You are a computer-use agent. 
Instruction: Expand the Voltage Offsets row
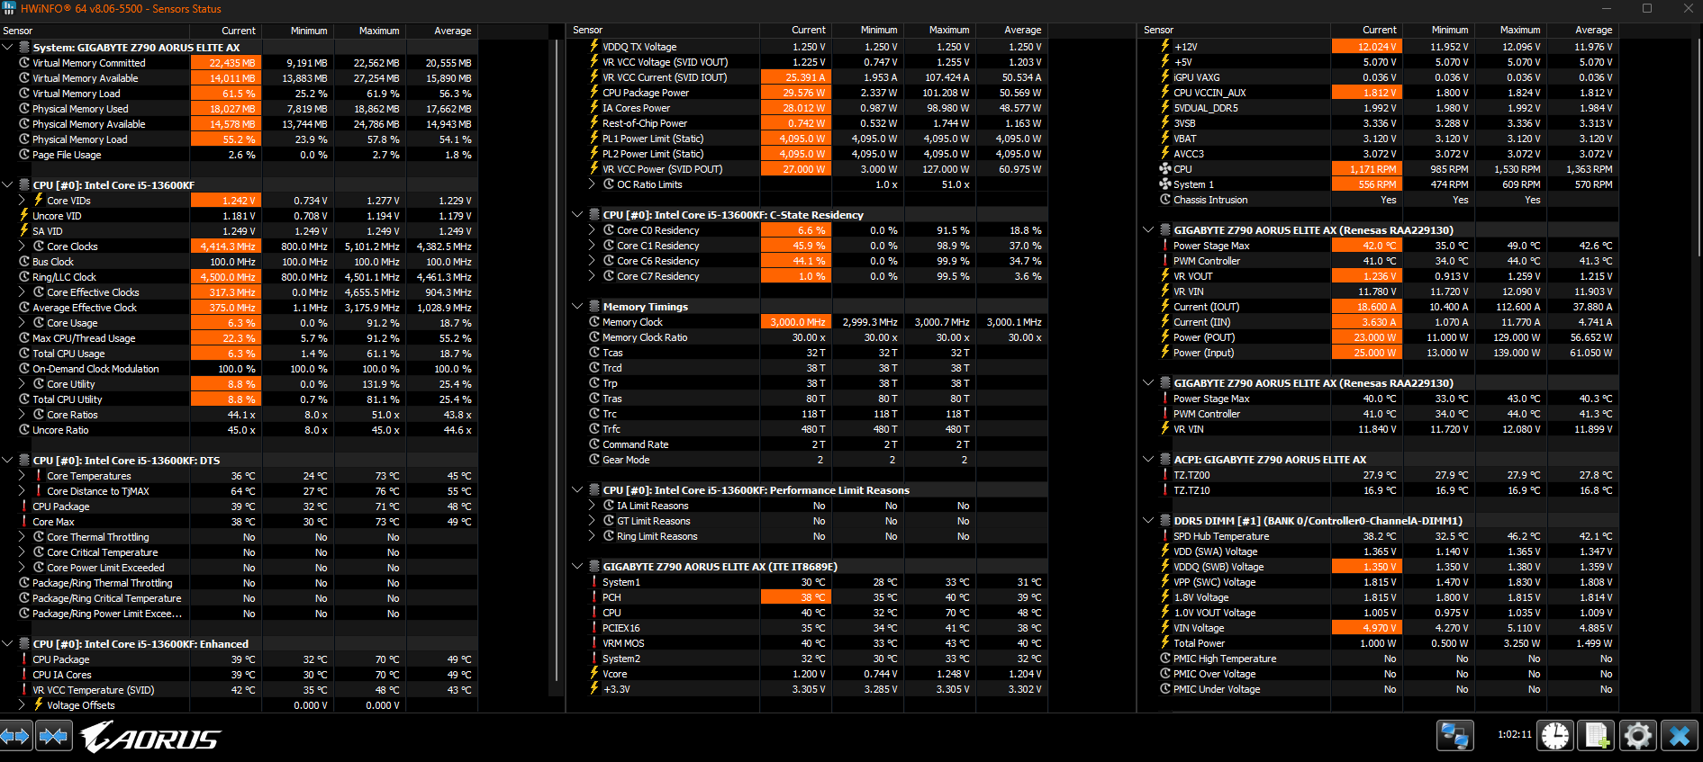22,705
